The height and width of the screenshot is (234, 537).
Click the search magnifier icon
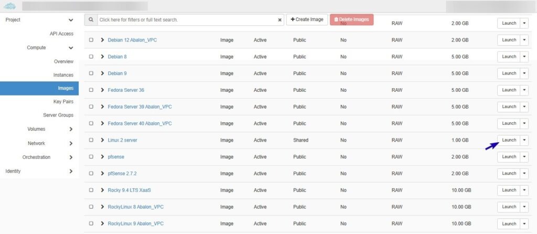coord(91,20)
